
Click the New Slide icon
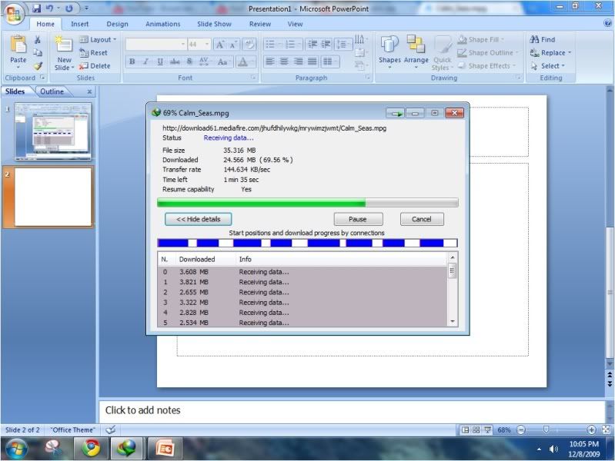(x=64, y=45)
